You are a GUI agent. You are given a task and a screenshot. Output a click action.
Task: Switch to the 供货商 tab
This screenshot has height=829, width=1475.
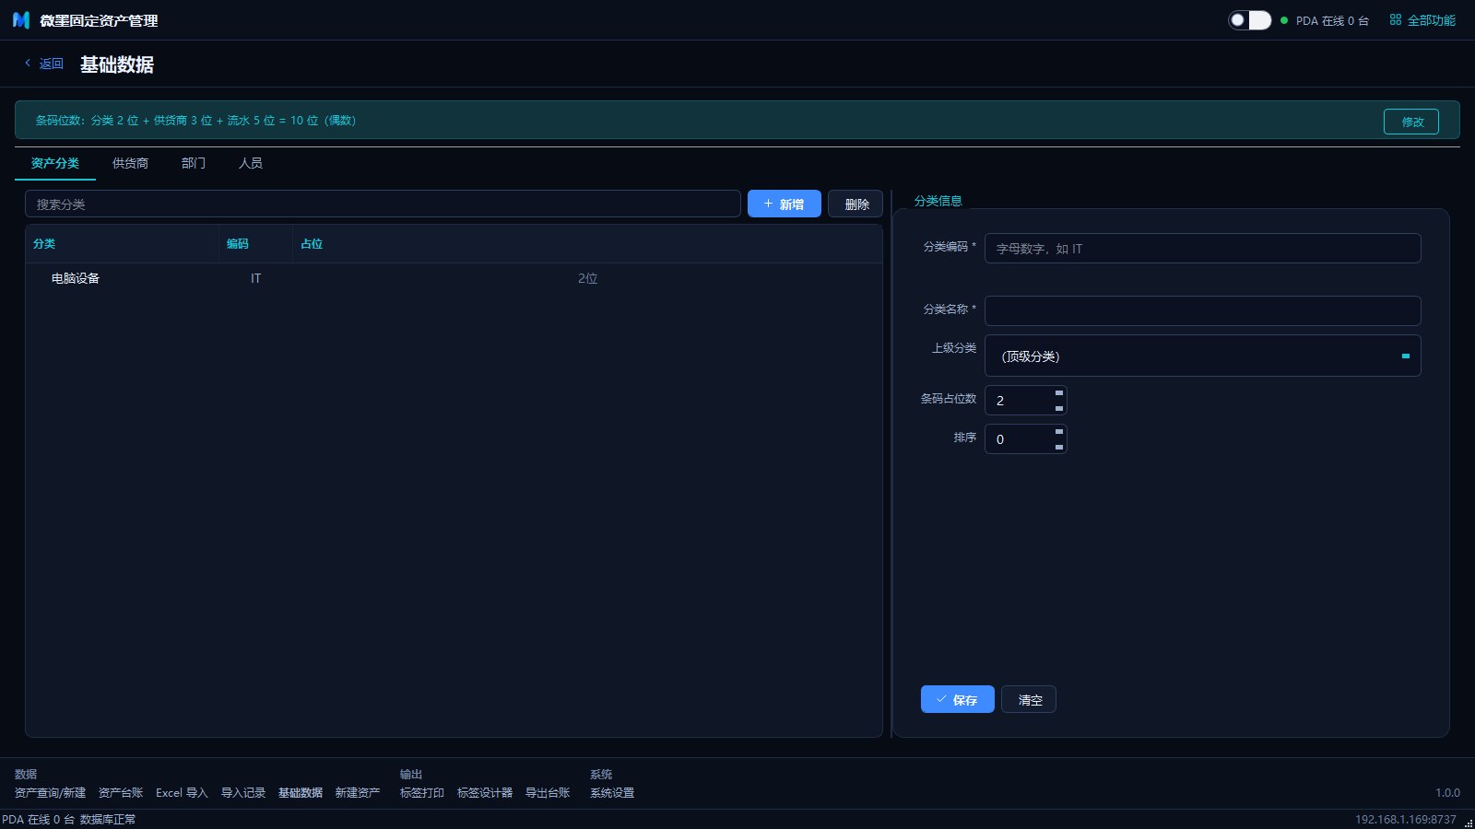(x=130, y=163)
